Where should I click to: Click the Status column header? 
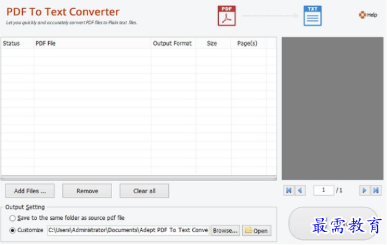(x=17, y=43)
